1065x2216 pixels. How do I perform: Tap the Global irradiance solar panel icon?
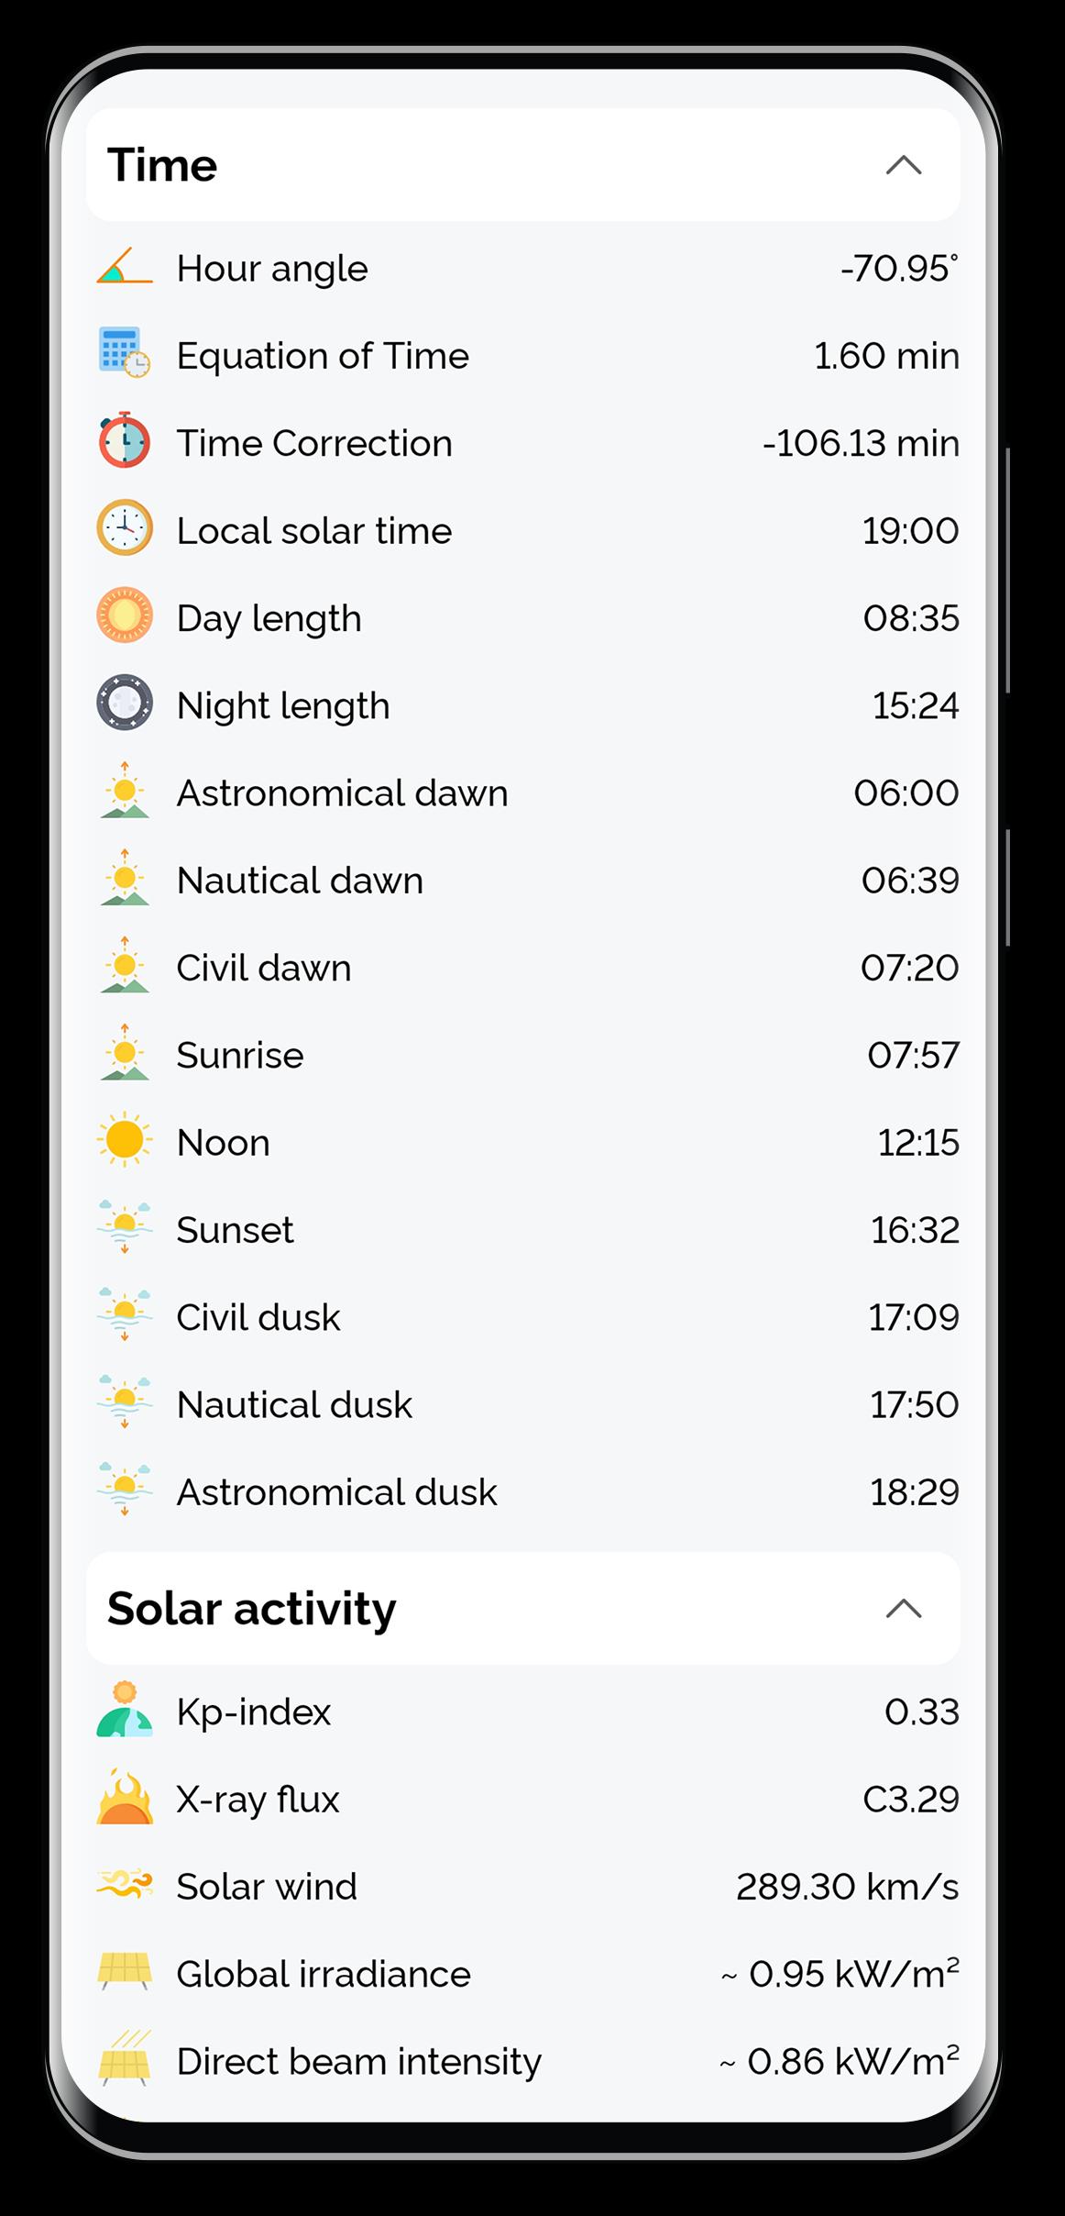coord(125,1972)
